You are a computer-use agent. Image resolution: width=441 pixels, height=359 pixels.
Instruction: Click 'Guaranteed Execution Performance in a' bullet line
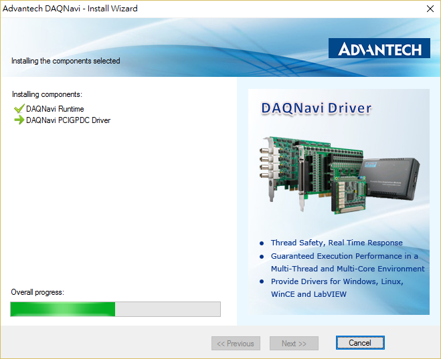pos(344,256)
